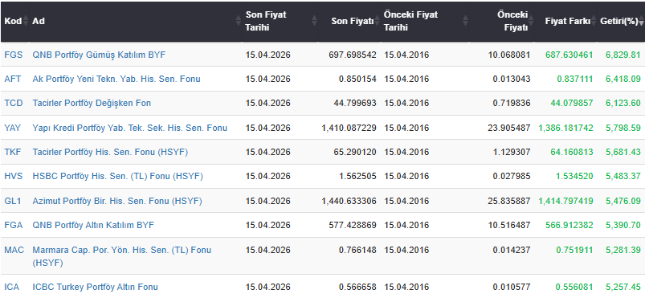Image resolution: width=645 pixels, height=298 pixels.
Task: Sort by Son Fiyatı column arrows
Action: pyautogui.click(x=378, y=21)
